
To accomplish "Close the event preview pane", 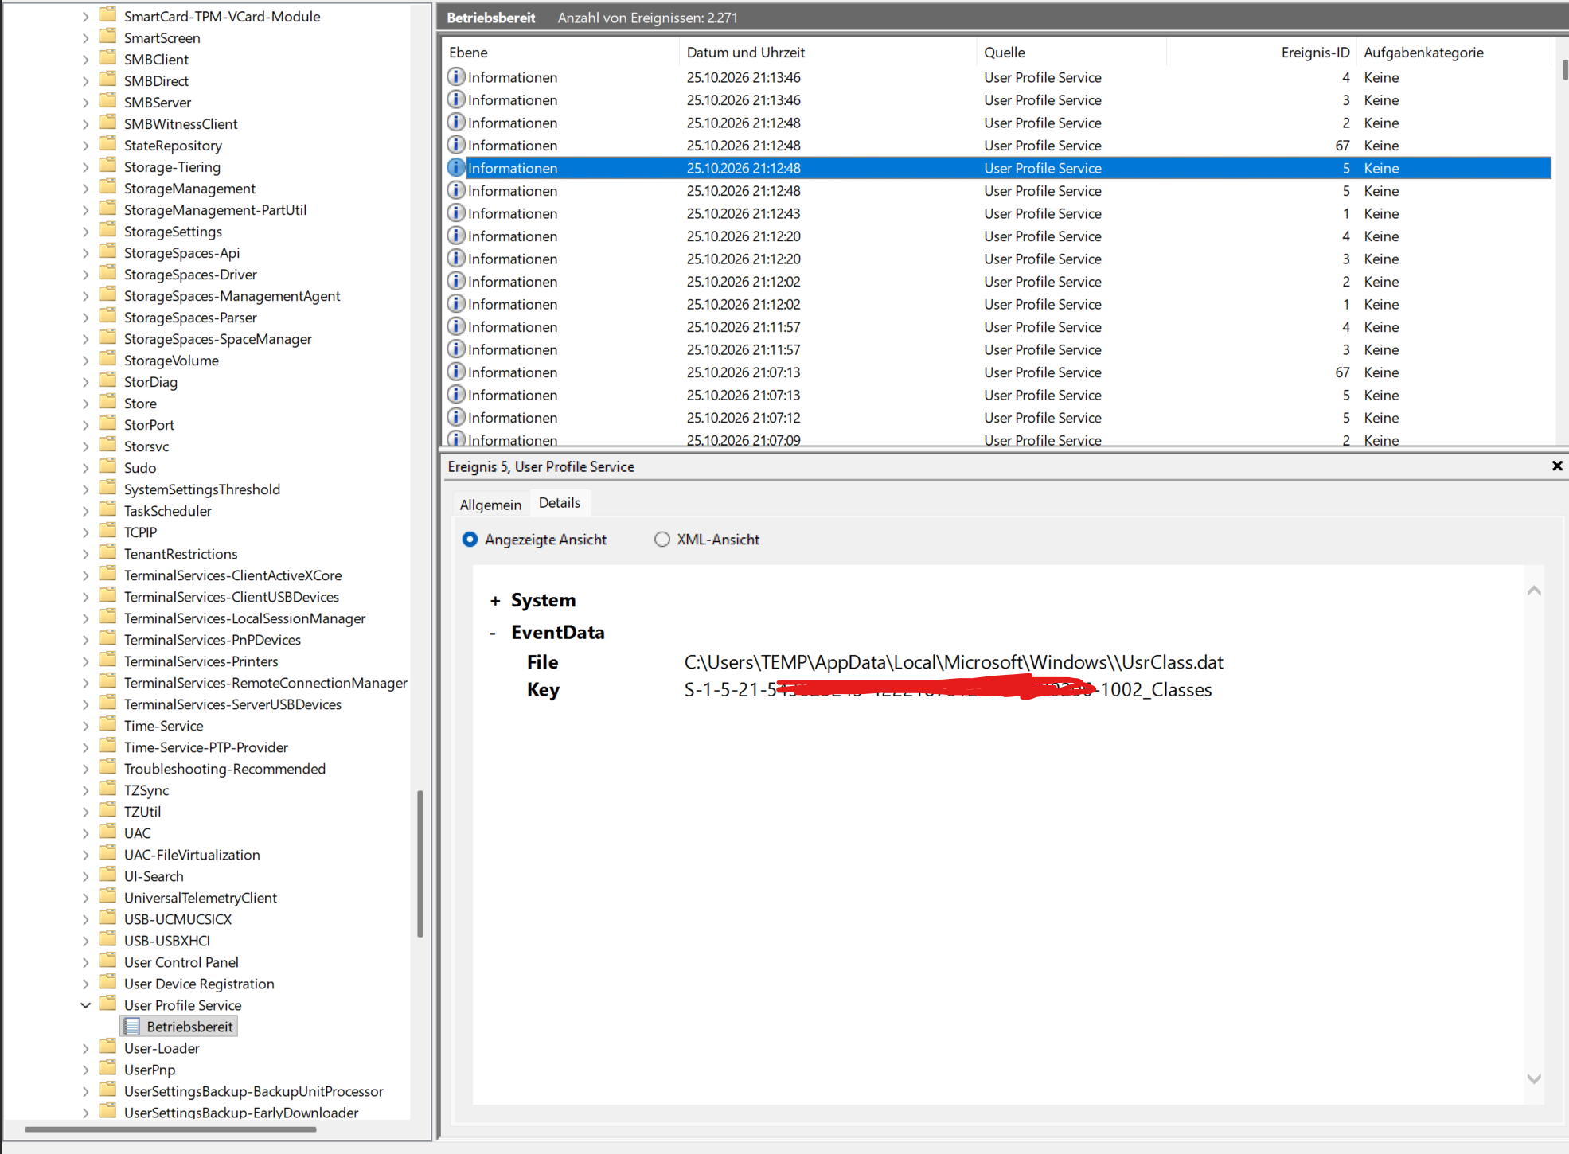I will pos(1557,466).
